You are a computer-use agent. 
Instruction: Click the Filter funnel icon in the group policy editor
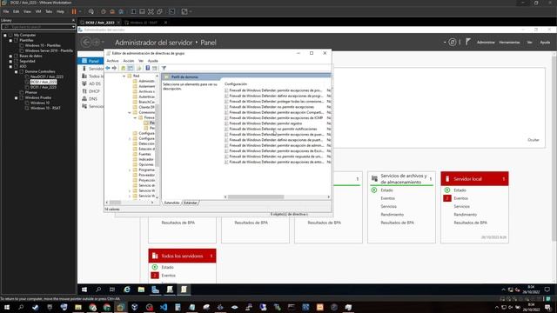coord(164,68)
